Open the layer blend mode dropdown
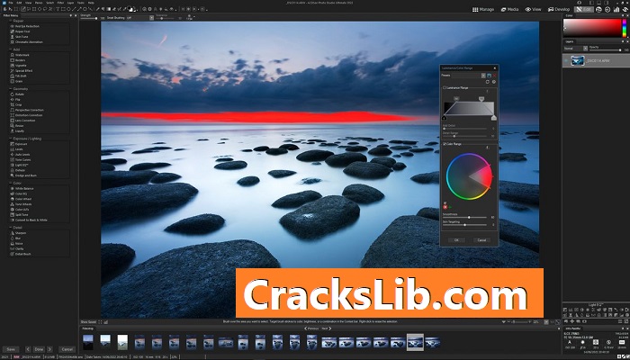This screenshot has height=360, width=630. point(585,49)
